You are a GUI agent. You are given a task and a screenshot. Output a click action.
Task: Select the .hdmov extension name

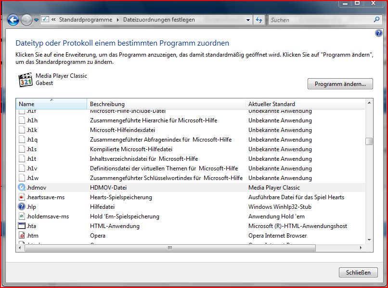37,188
